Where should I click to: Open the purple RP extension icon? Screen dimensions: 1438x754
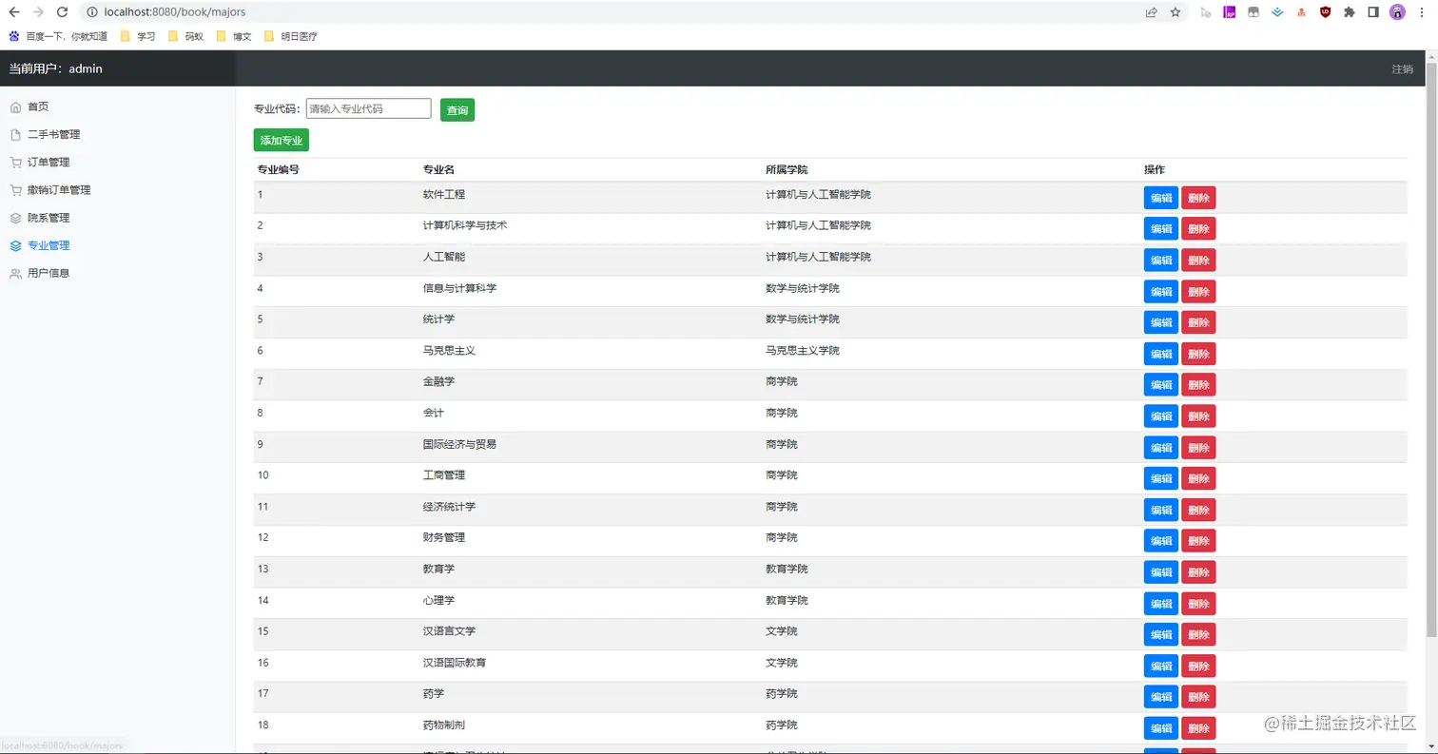[x=1229, y=12]
